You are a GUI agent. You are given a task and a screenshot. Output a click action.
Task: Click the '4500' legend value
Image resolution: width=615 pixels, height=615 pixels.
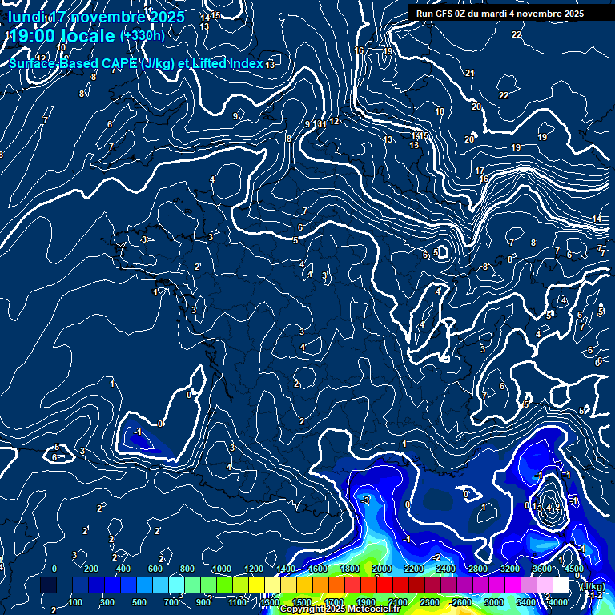click(x=574, y=569)
